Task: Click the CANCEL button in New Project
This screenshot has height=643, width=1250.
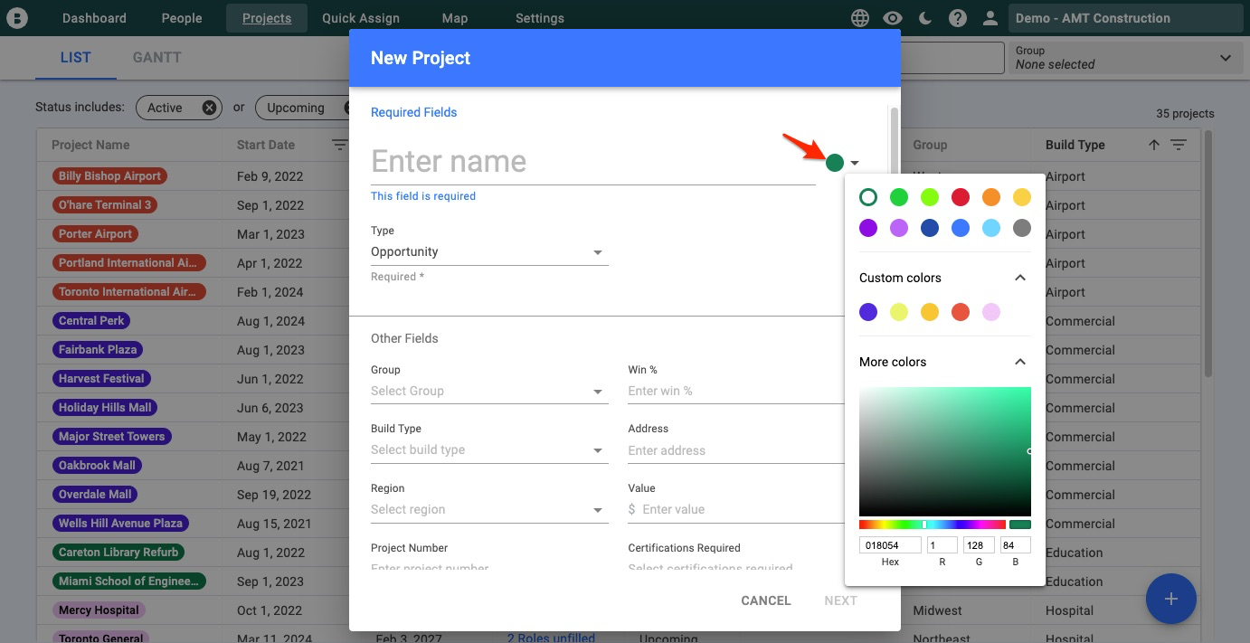Action: coord(766,600)
